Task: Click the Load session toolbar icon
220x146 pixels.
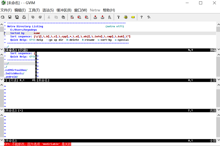Action: click(x=95, y=17)
